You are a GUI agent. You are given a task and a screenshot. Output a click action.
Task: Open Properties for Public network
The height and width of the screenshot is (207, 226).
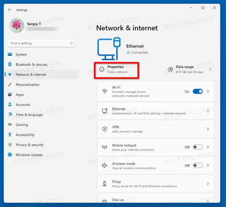tap(116, 70)
